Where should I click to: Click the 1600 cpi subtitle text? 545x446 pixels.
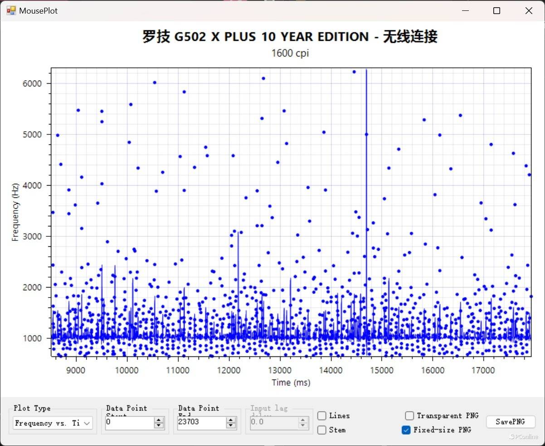tap(290, 53)
